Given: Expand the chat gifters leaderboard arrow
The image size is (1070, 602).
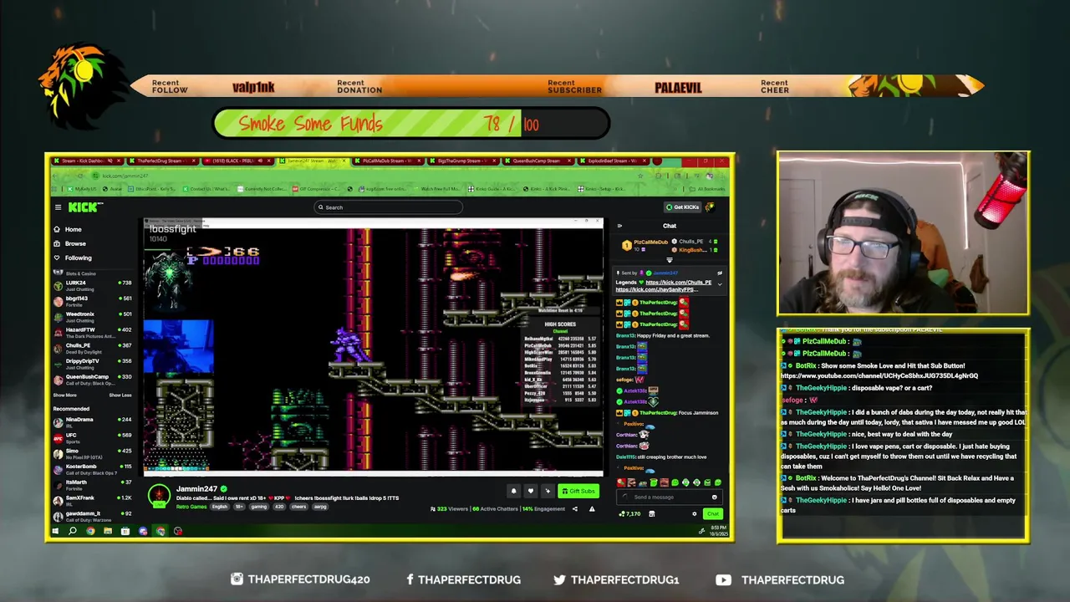Looking at the screenshot, I should click(x=669, y=260).
